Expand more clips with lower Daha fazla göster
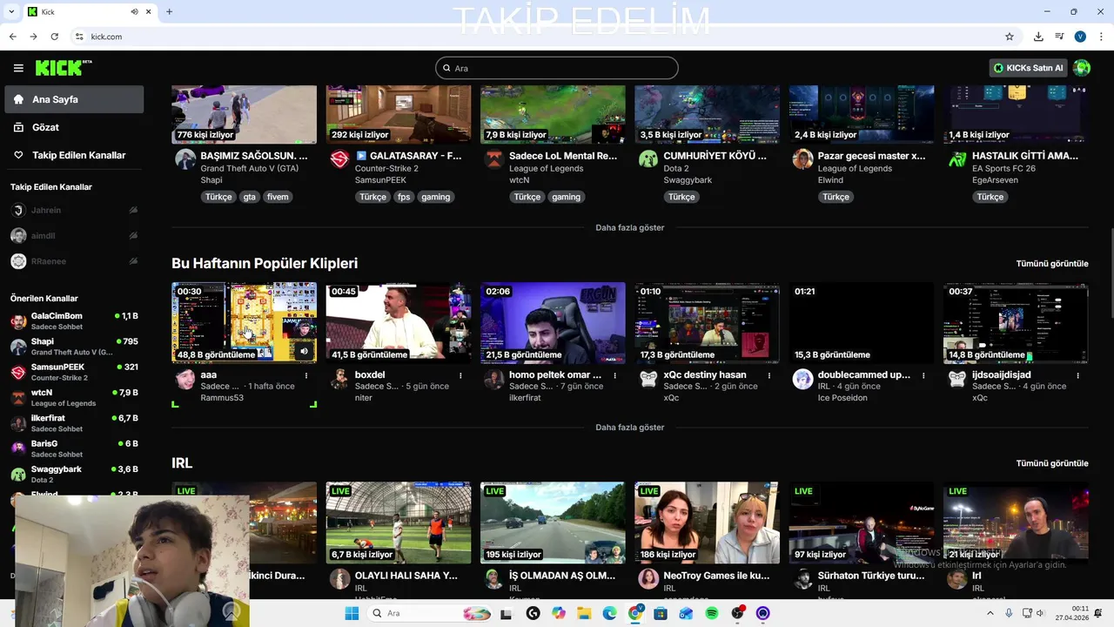This screenshot has width=1114, height=627. (x=629, y=428)
